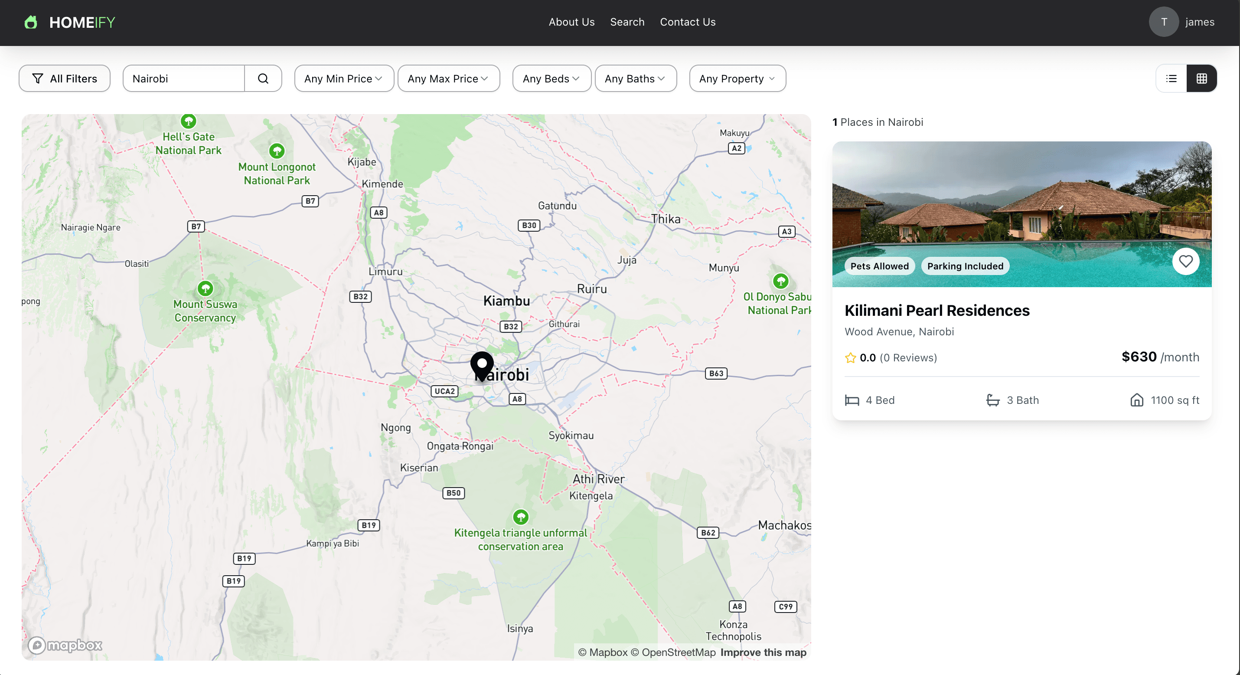Click the bed icon next to 4 Bed
Image resolution: width=1240 pixels, height=675 pixels.
[x=852, y=400]
